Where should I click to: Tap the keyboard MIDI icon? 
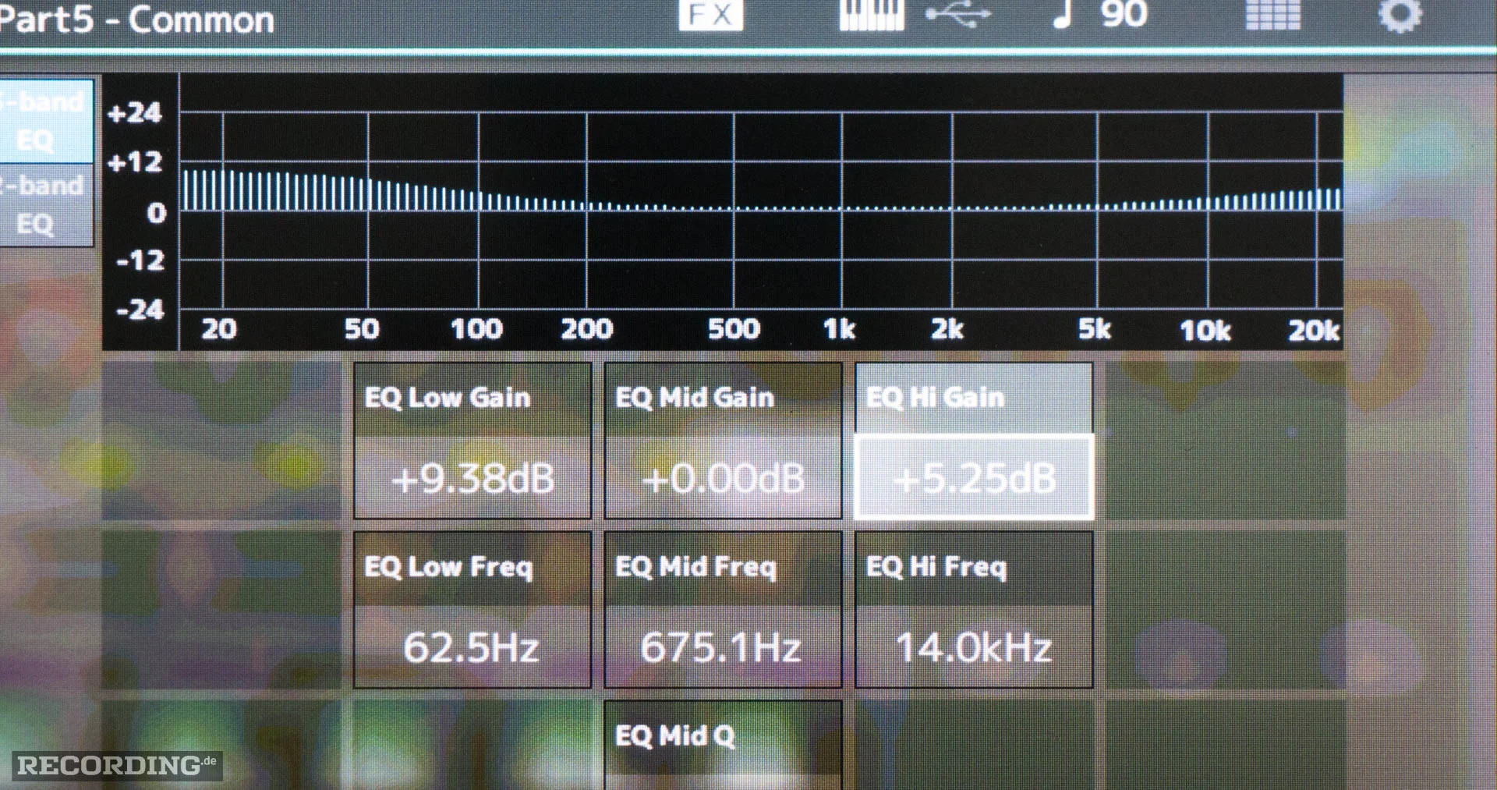[x=872, y=14]
